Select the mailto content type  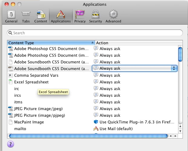click(x=20, y=129)
